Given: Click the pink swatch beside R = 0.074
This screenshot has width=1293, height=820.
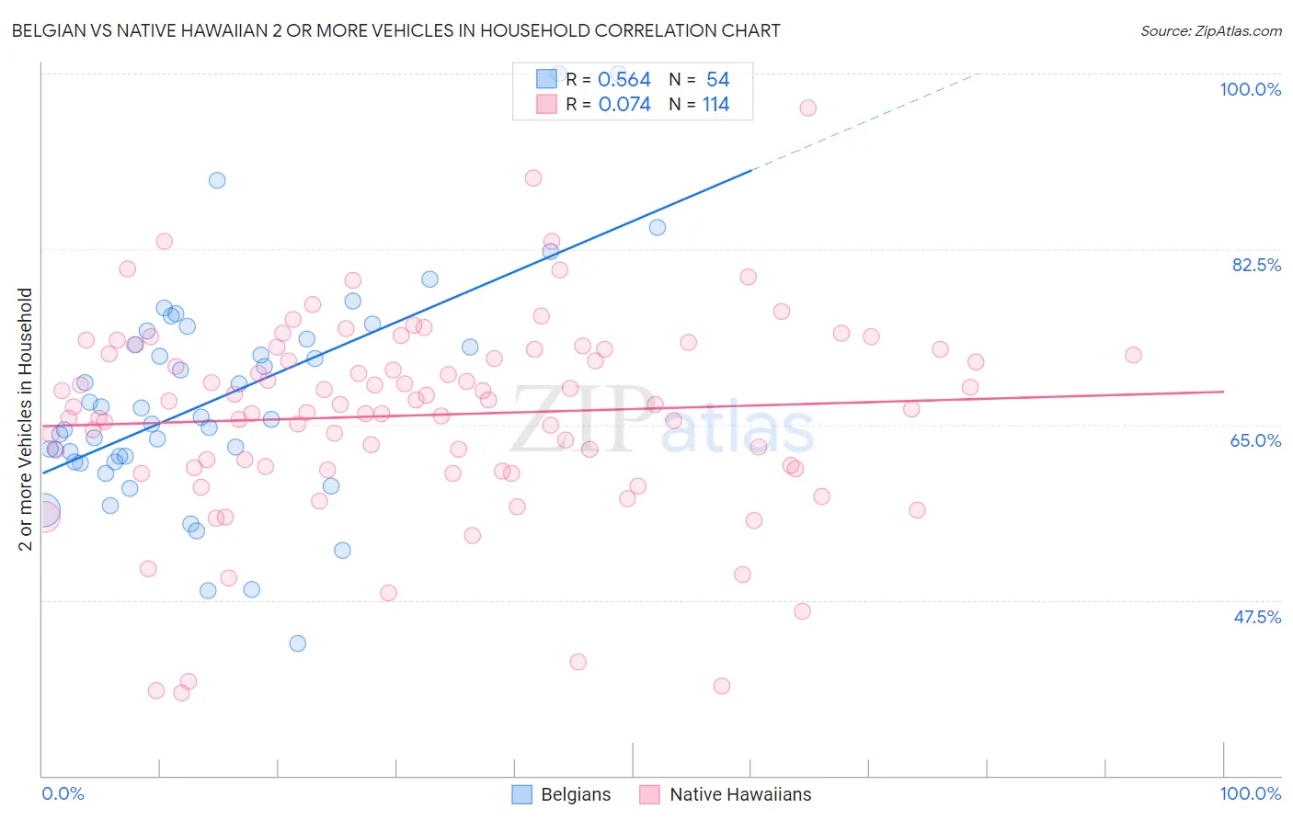Looking at the screenshot, I should pos(547,104).
